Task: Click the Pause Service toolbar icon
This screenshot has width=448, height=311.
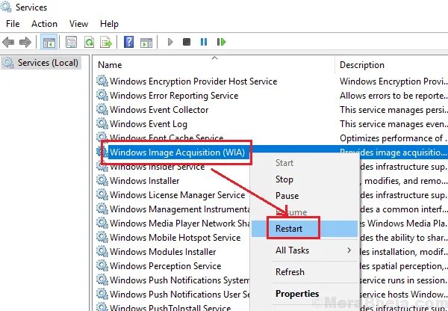Action: (204, 43)
